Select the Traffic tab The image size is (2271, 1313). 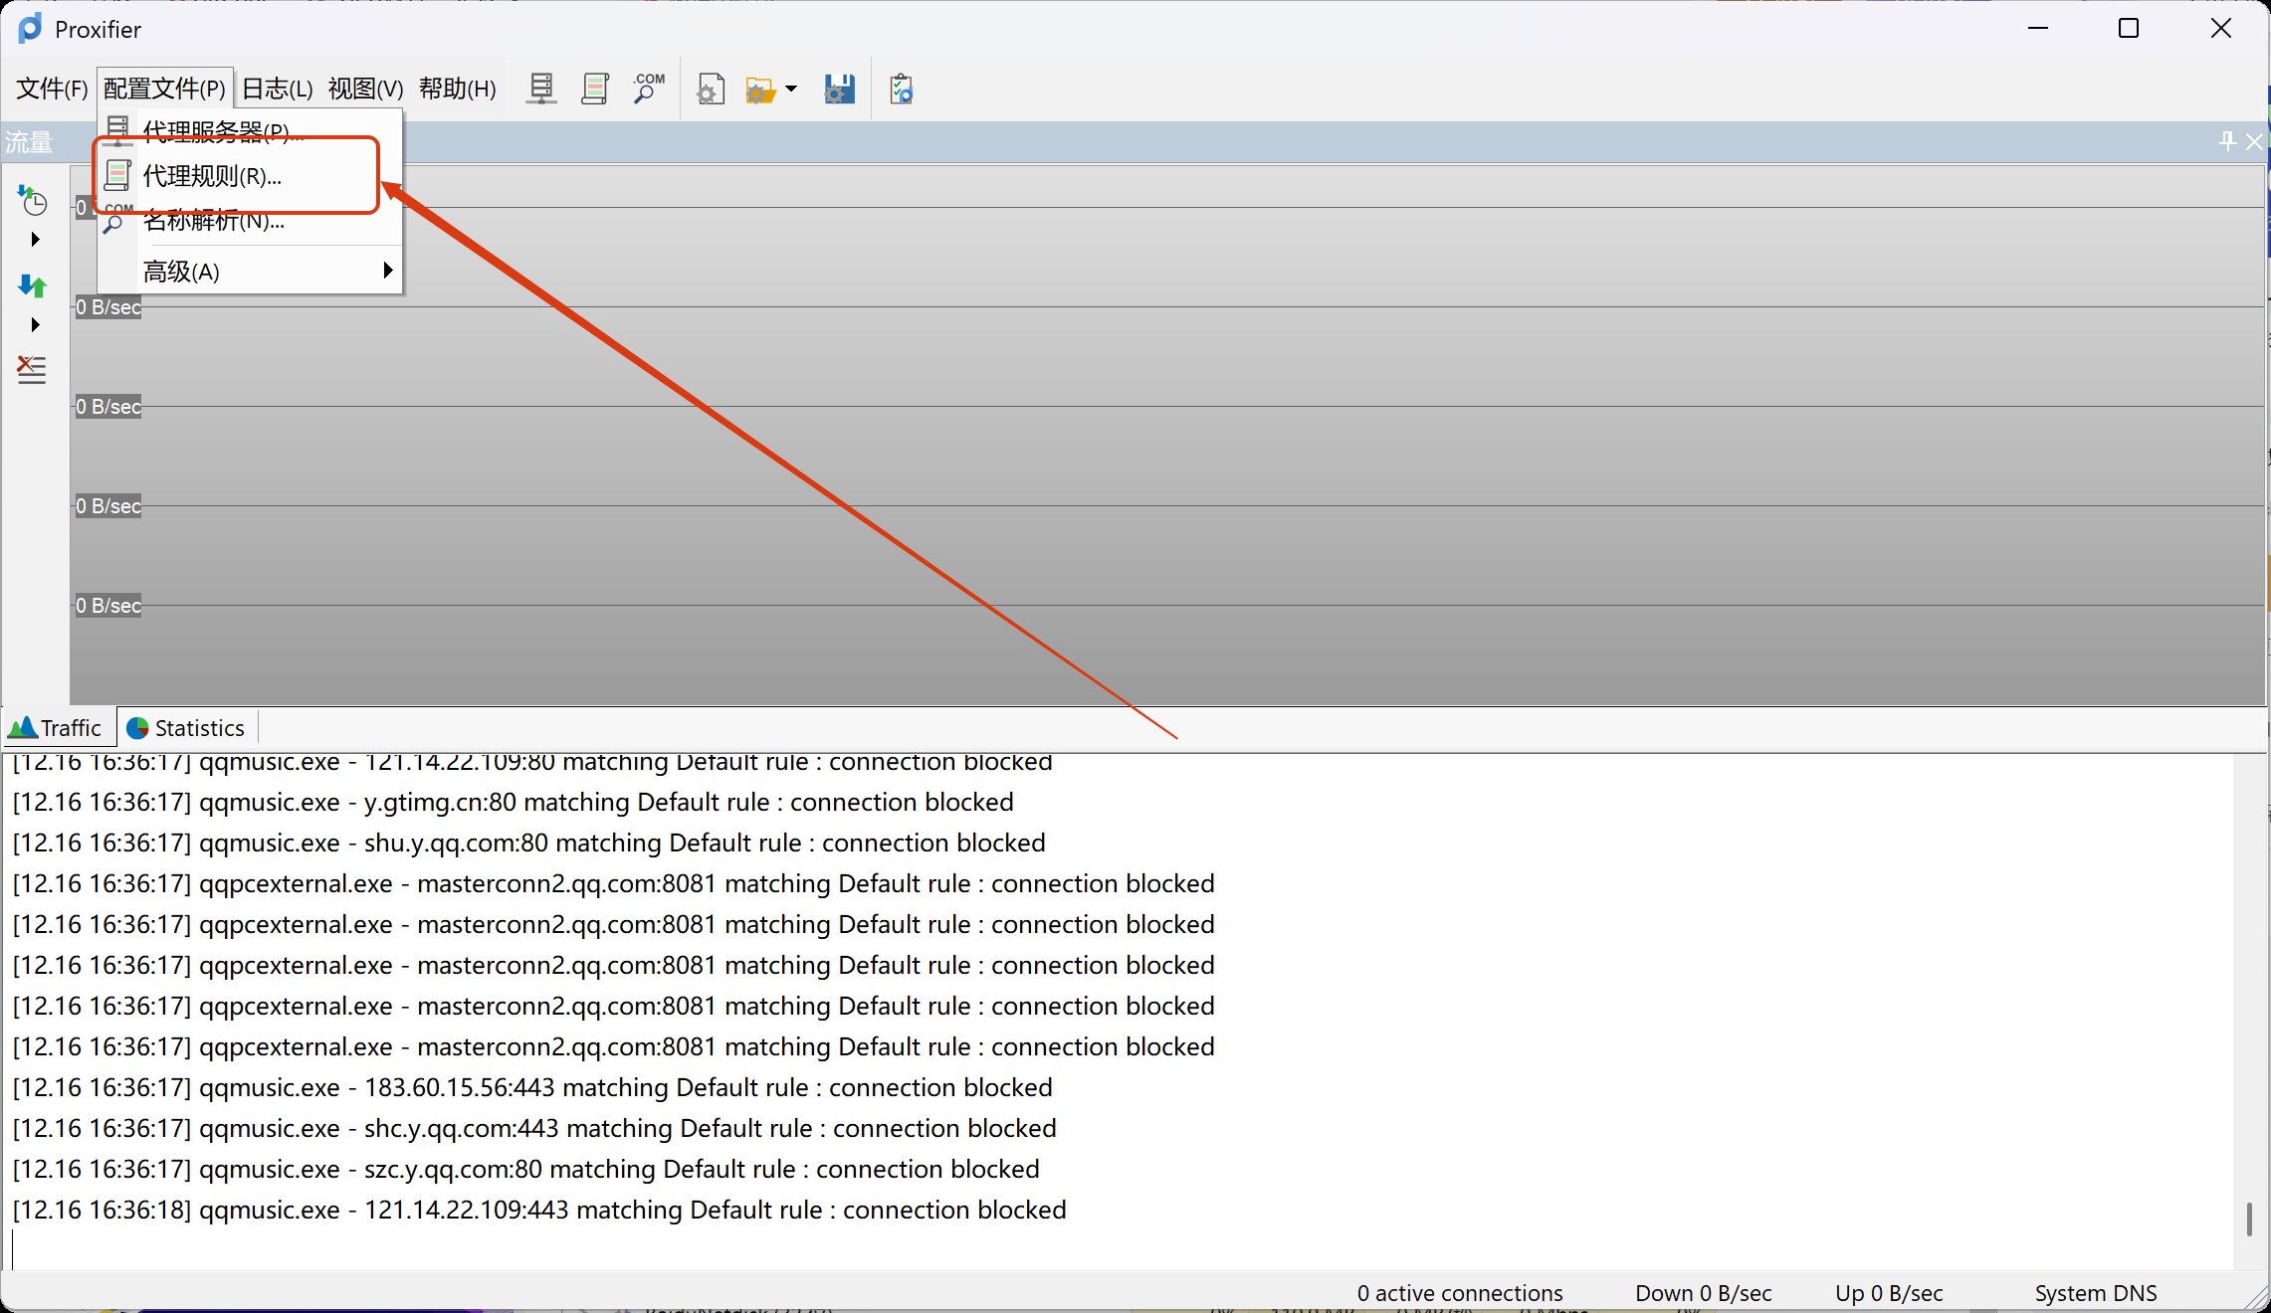[58, 728]
